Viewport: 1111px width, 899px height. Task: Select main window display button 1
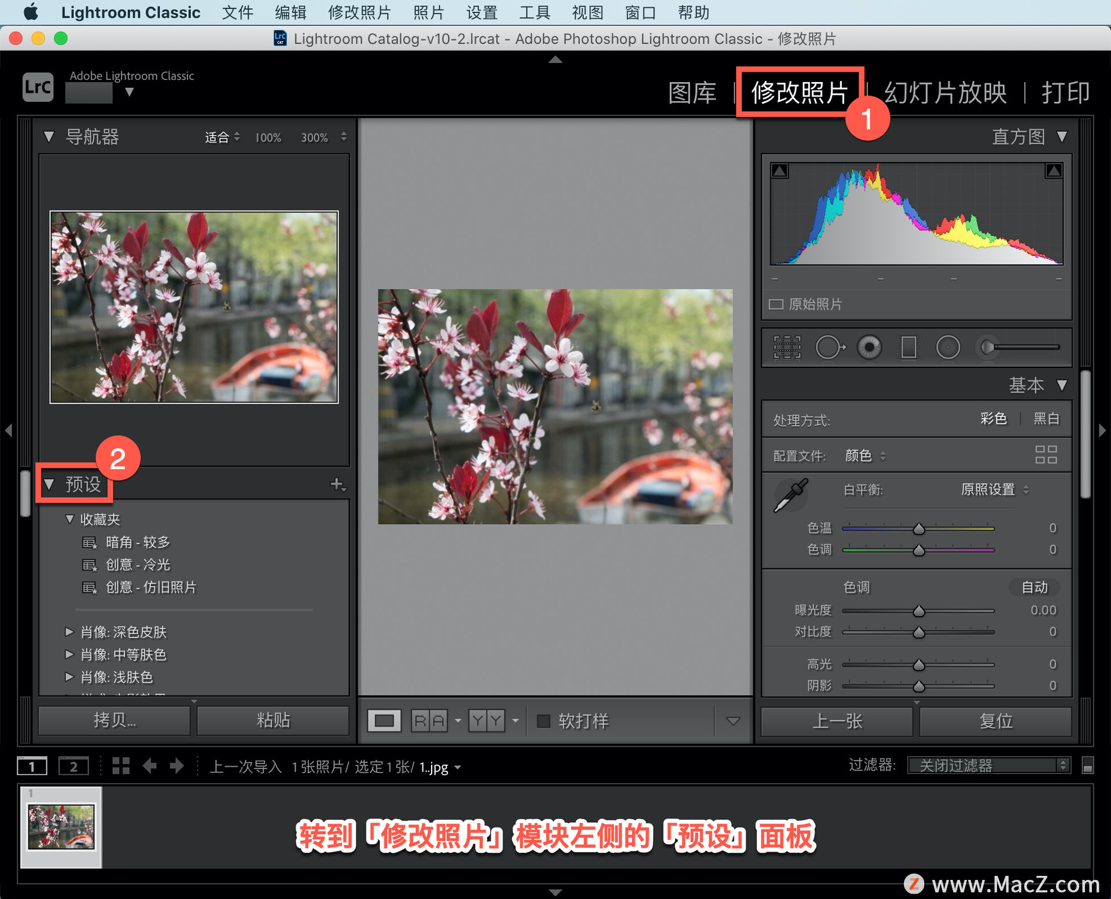pyautogui.click(x=32, y=766)
